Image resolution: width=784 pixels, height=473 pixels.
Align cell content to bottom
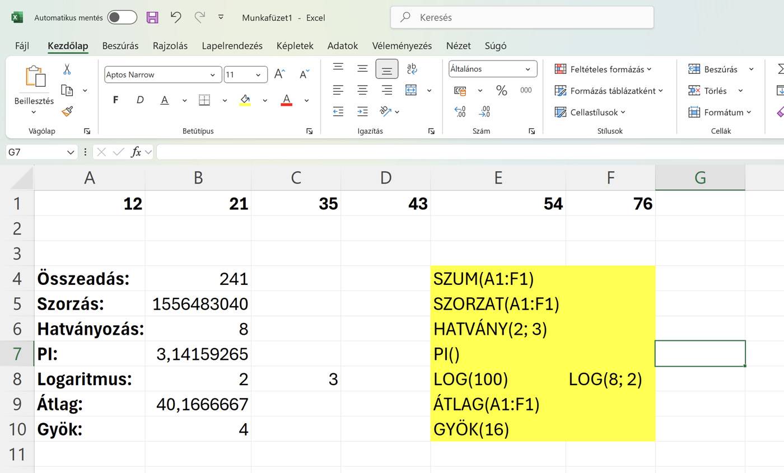point(386,69)
